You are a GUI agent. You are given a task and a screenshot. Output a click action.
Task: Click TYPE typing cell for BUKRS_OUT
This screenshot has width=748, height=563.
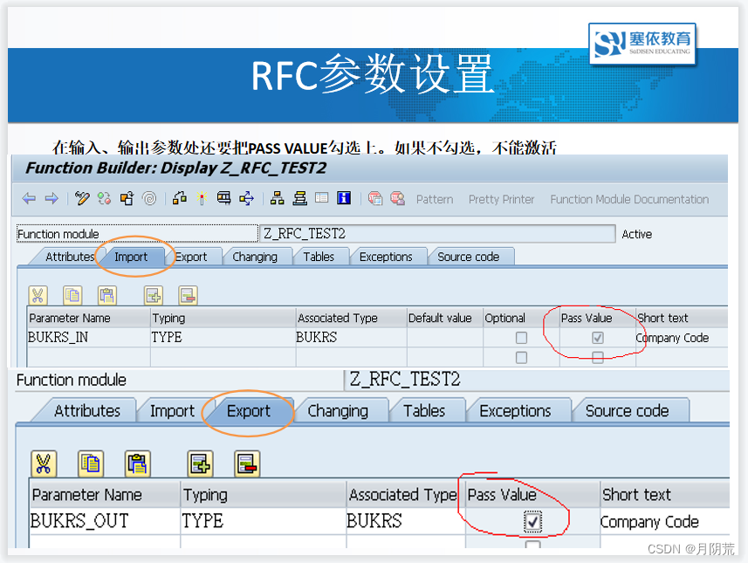pos(264,521)
